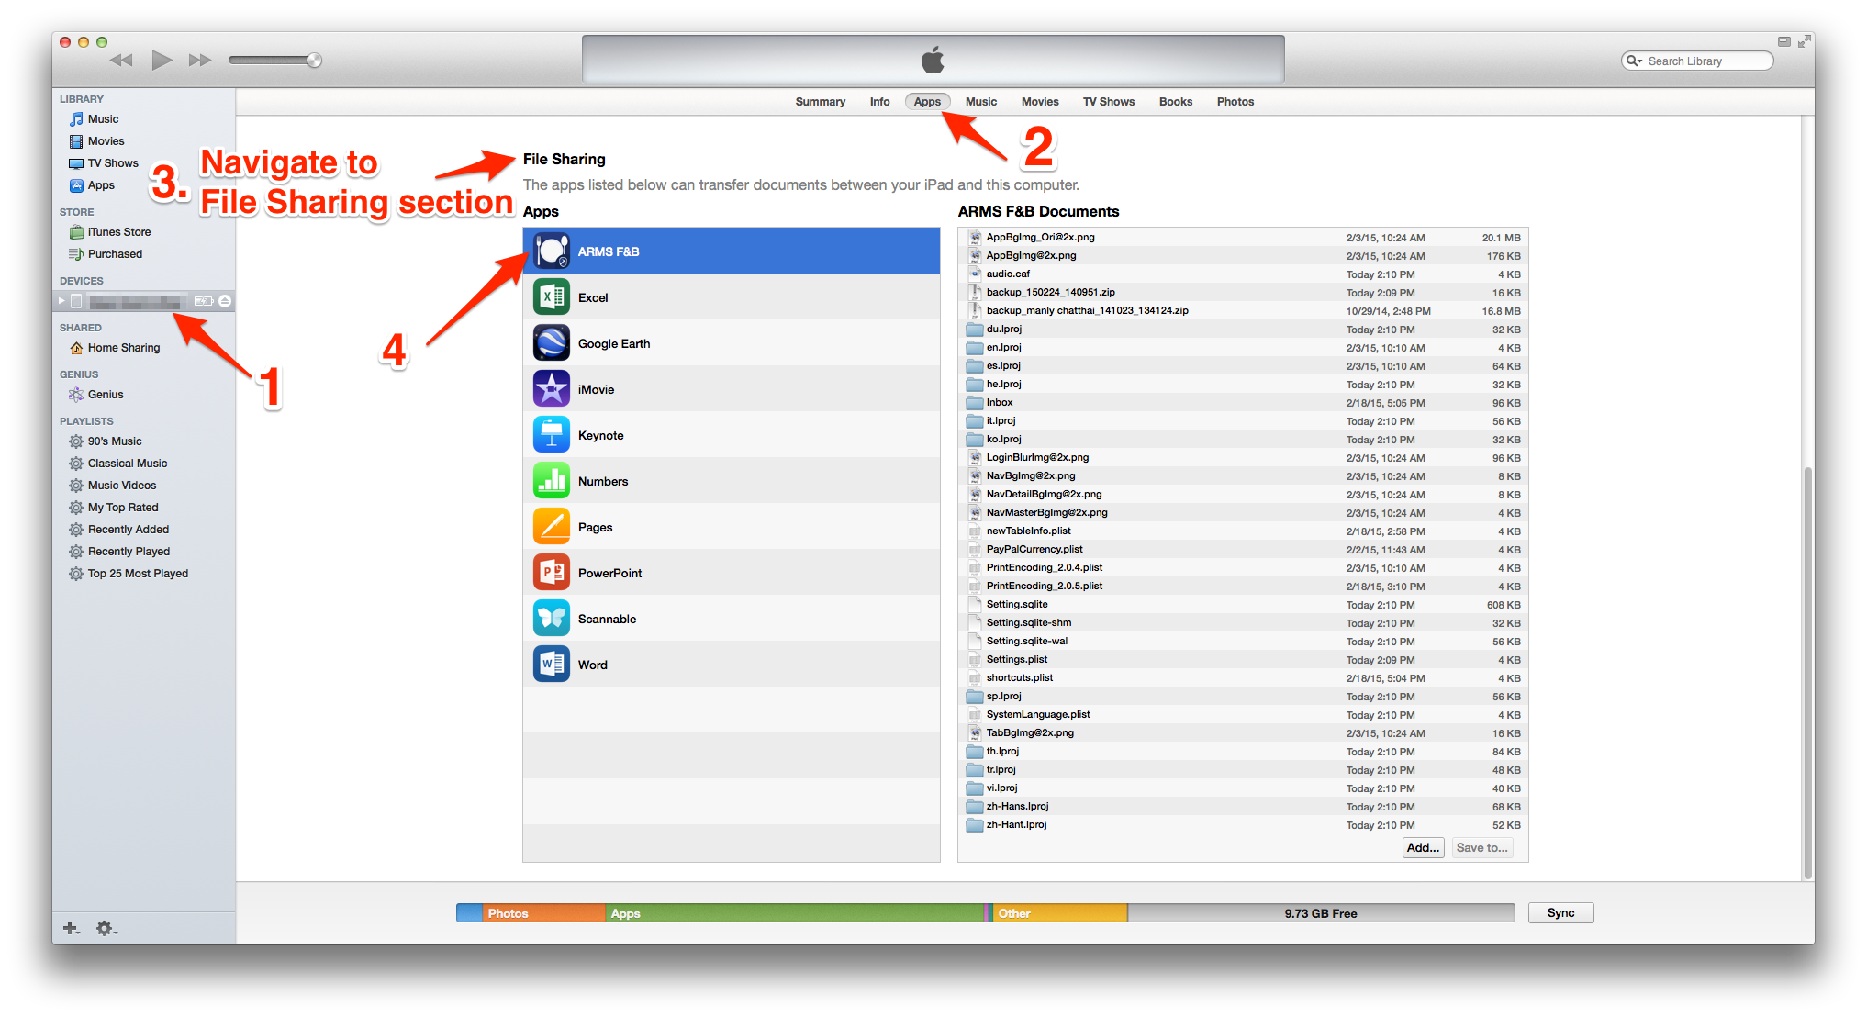The width and height of the screenshot is (1867, 1017).
Task: Open the Info tab
Action: [x=879, y=102]
